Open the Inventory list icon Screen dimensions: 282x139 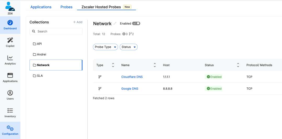(x=10, y=111)
